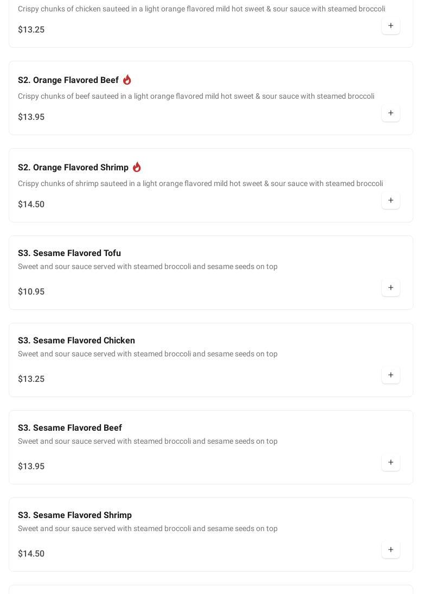
Task: Open the S2. Orange Flavored Beef item
Action: pos(68,80)
